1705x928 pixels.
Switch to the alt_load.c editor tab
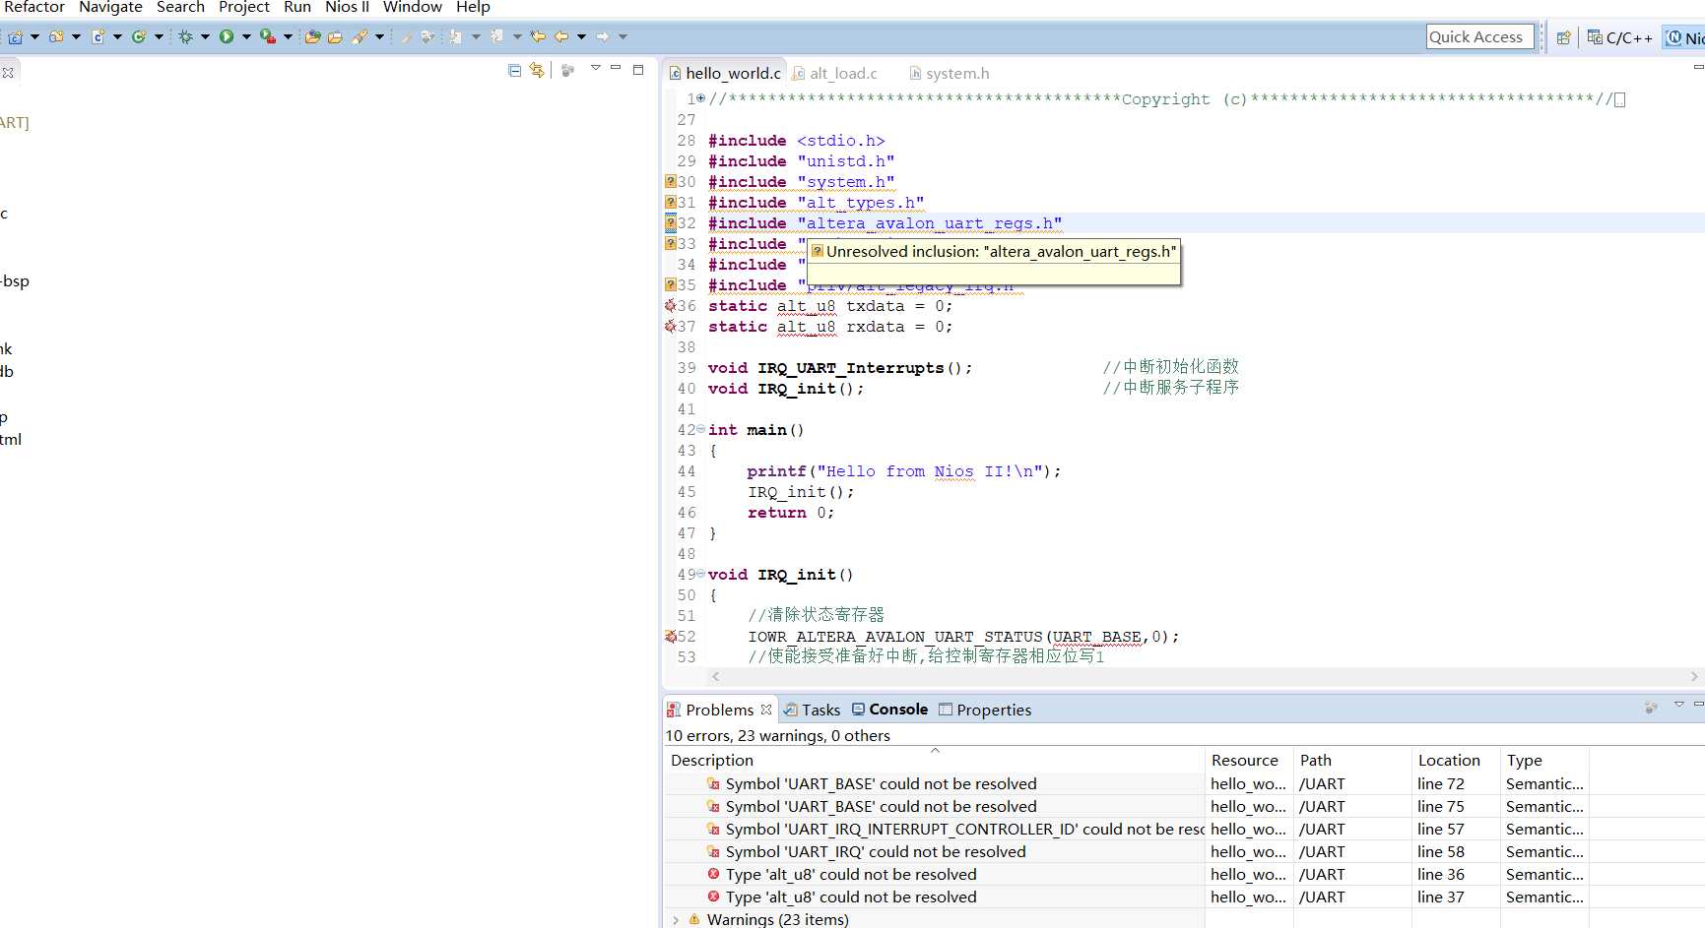834,73
